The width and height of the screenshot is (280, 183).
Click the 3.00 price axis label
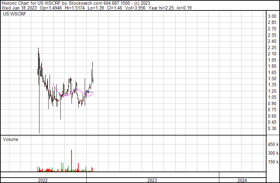pyautogui.click(x=272, y=16)
